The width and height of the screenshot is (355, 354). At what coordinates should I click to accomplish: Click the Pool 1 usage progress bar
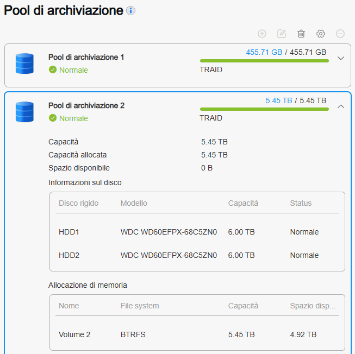tap(264, 61)
